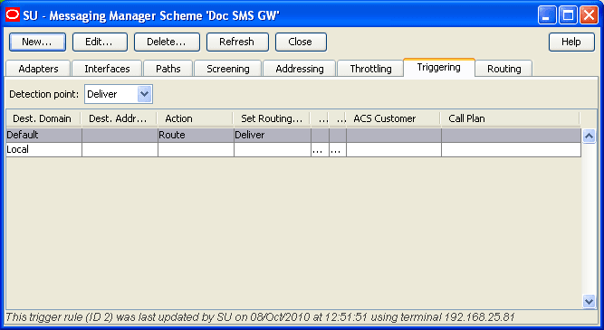
Task: Click the New... button
Action: click(x=37, y=42)
